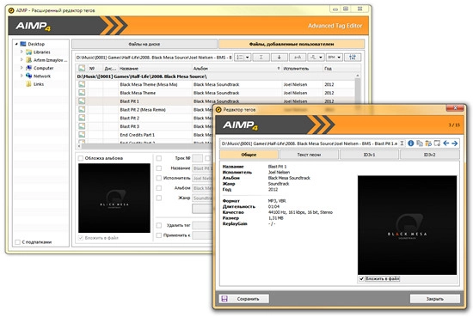Screen dimensions: 473x317
Task: Click the change case a-A button
Action: (298, 57)
